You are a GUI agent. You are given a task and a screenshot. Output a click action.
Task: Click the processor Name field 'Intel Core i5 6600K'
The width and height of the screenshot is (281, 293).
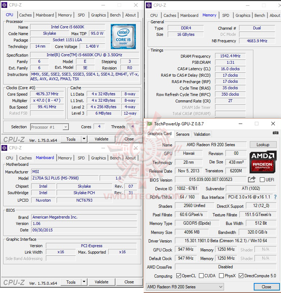pyautogui.click(x=67, y=27)
